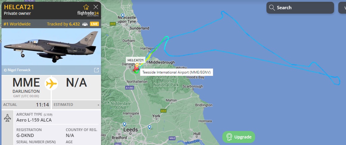Image resolution: width=346 pixels, height=145 pixels.
Task: Click the magnifier icon in Search box
Action: point(272,8)
